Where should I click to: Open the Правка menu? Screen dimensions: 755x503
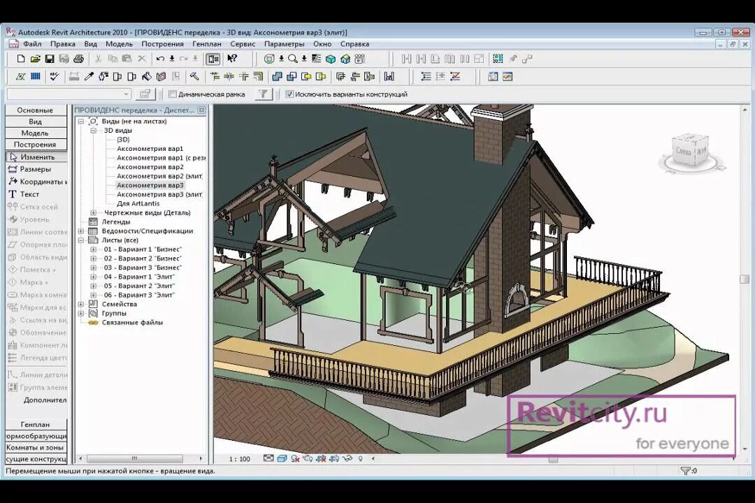[x=63, y=44]
